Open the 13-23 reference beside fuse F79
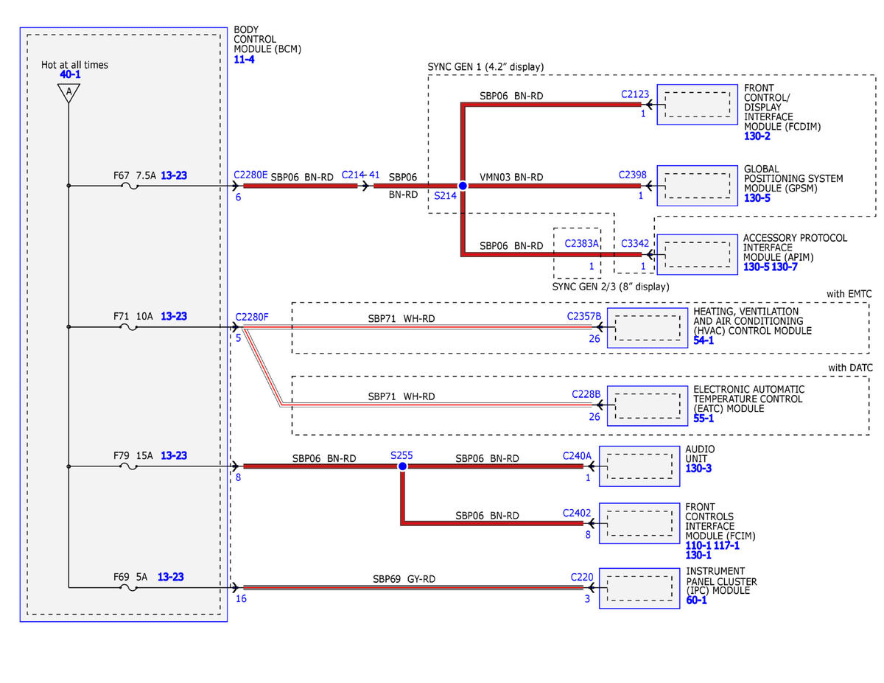 coord(174,455)
